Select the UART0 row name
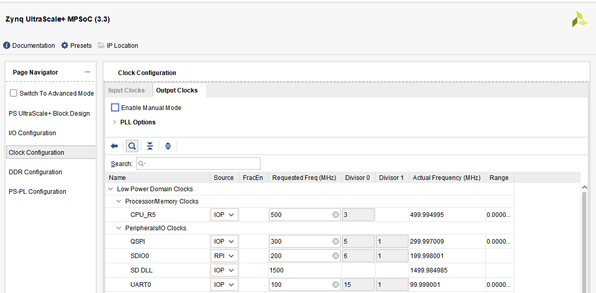Viewport: 596px width, 293px height. [x=141, y=284]
